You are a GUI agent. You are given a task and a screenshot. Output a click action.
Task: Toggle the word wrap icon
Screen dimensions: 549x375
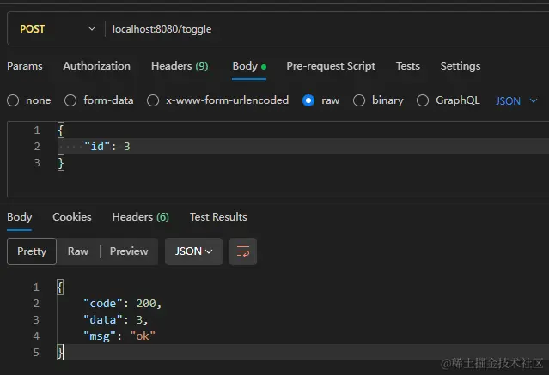(x=243, y=251)
